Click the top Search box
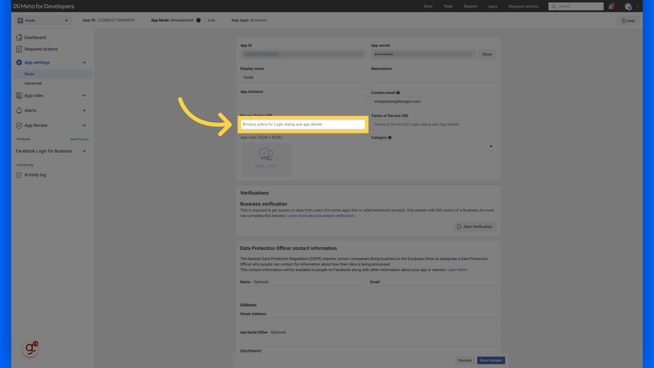 pos(576,6)
